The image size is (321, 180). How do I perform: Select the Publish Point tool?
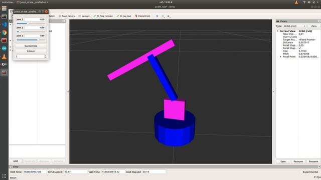(x=142, y=16)
